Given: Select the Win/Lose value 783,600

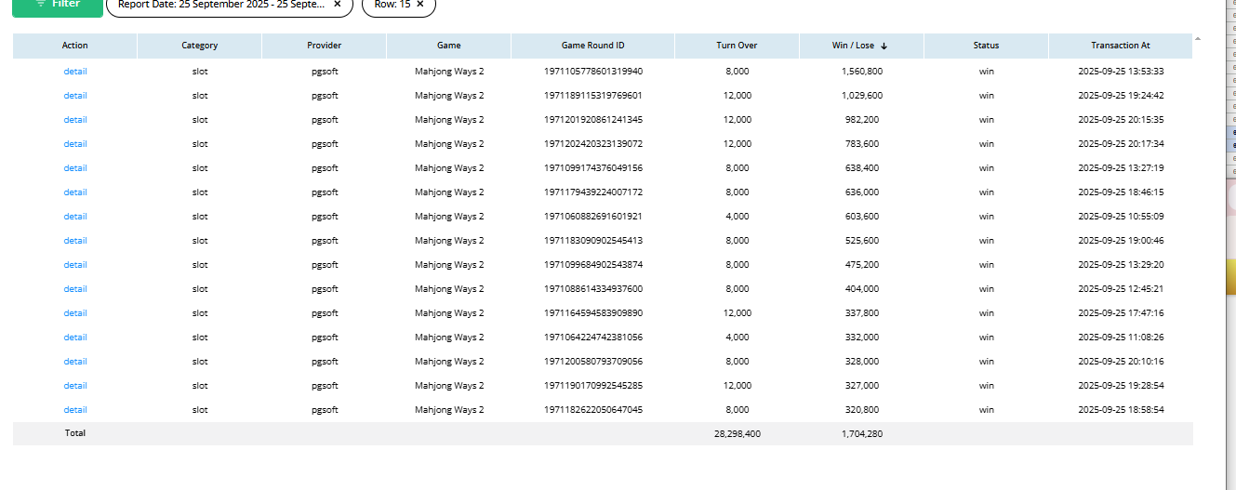Looking at the screenshot, I should 862,143.
